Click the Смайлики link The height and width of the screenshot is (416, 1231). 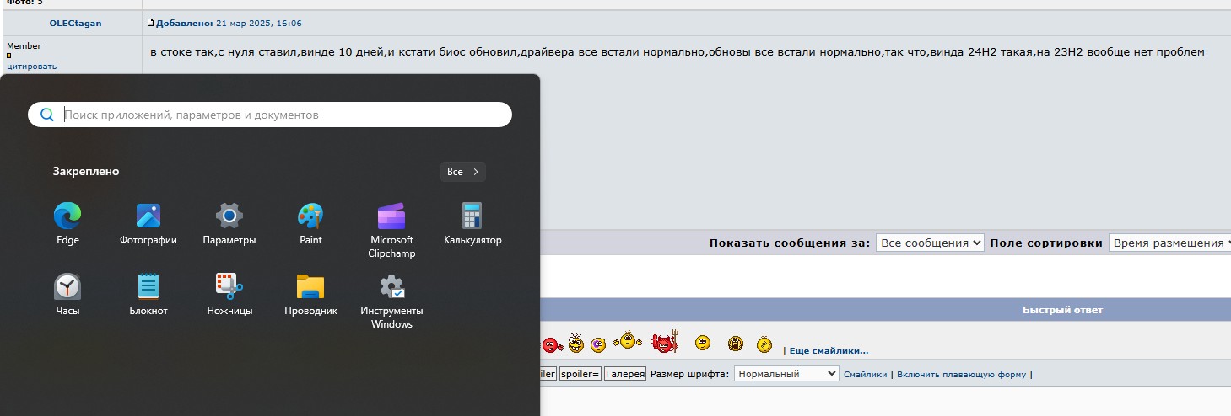pos(865,374)
